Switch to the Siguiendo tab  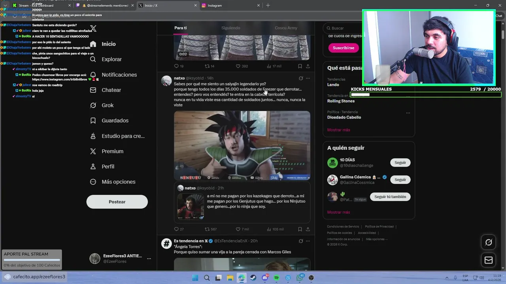pos(230,28)
